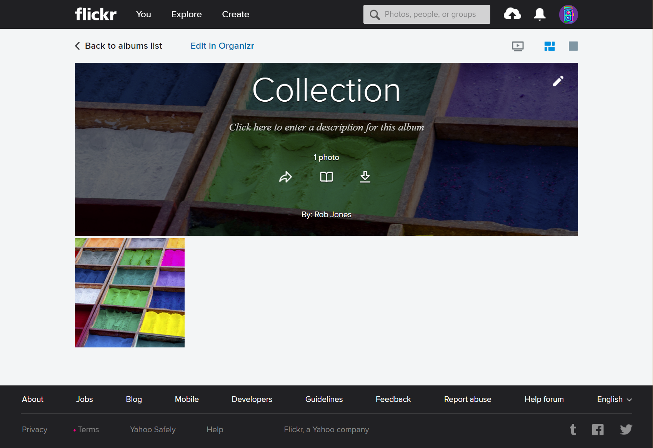Share the album with arrow icon

tap(285, 177)
